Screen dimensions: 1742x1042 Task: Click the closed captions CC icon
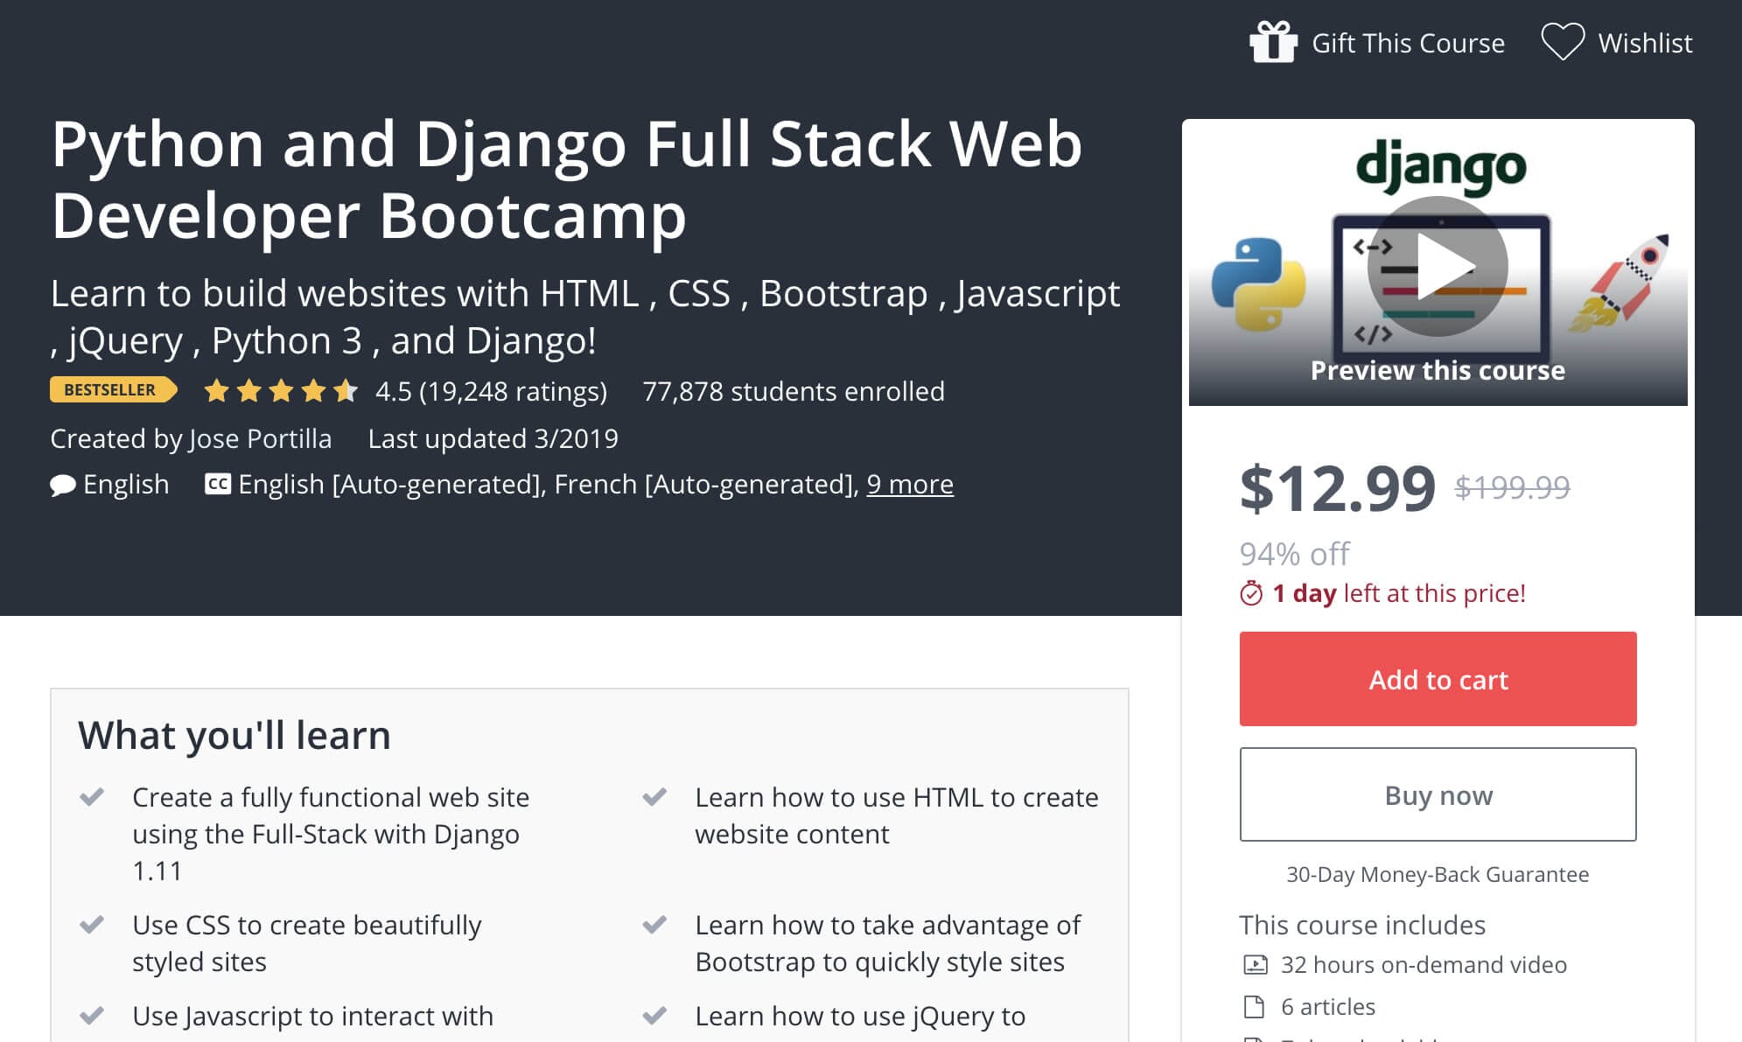(217, 484)
